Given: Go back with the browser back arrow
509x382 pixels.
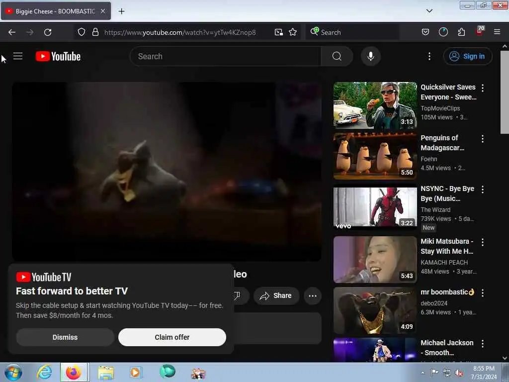Looking at the screenshot, I should [12, 32].
